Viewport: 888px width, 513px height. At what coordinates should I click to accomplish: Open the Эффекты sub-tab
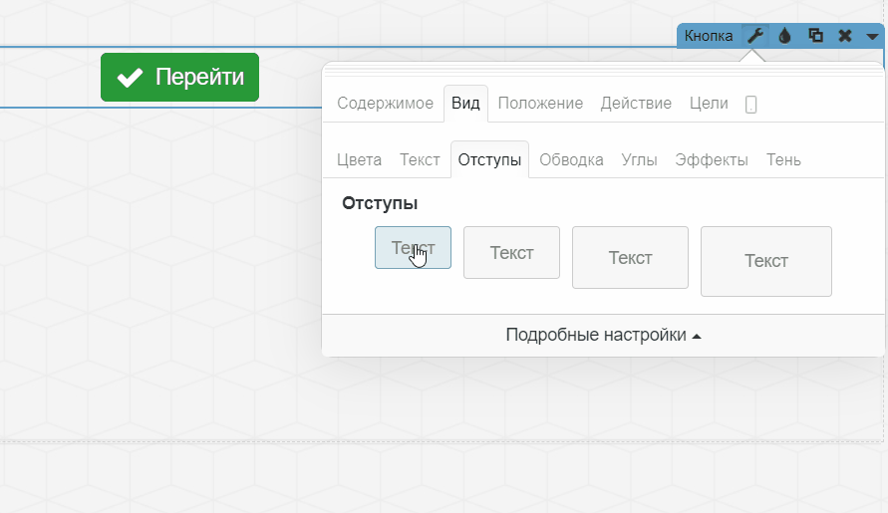coord(712,159)
